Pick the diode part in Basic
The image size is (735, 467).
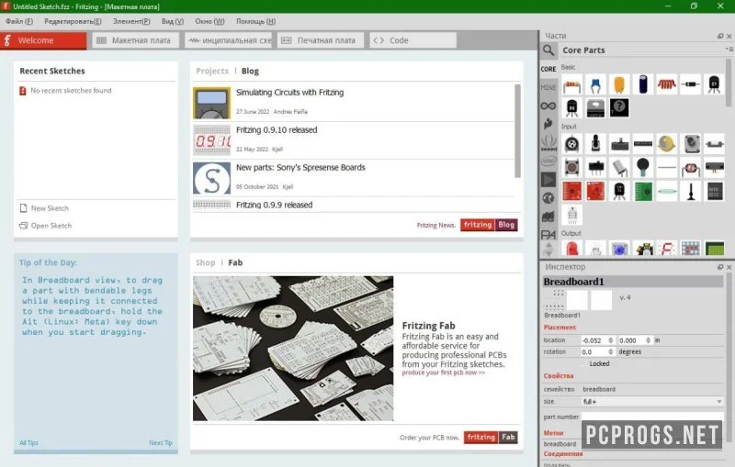[x=690, y=84]
